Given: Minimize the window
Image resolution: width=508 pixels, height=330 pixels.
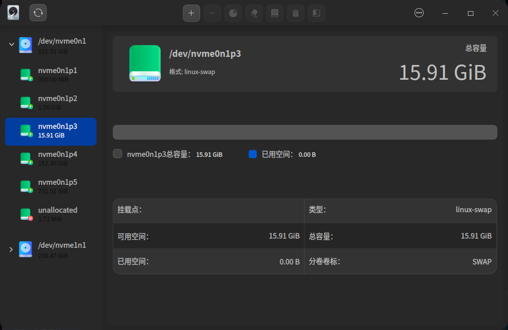Looking at the screenshot, I should (445, 13).
